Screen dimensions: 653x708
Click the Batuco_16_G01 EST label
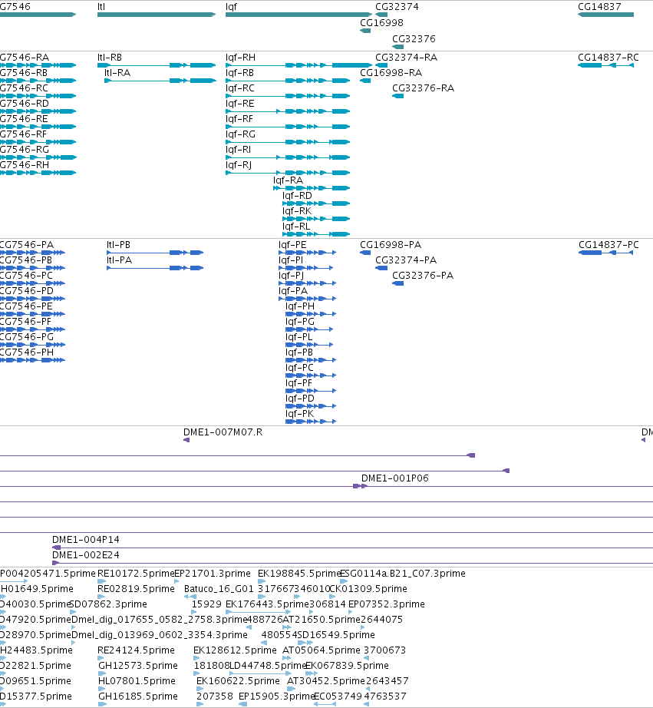(219, 589)
